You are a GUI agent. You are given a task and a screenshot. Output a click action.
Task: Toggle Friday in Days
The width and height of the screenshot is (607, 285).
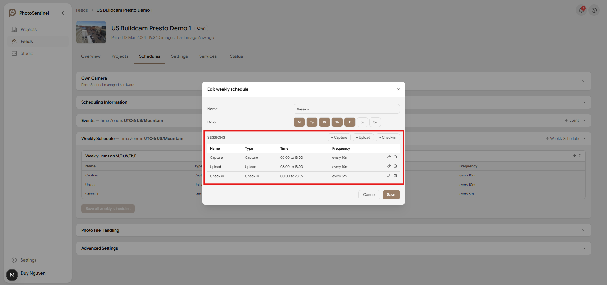(x=350, y=122)
